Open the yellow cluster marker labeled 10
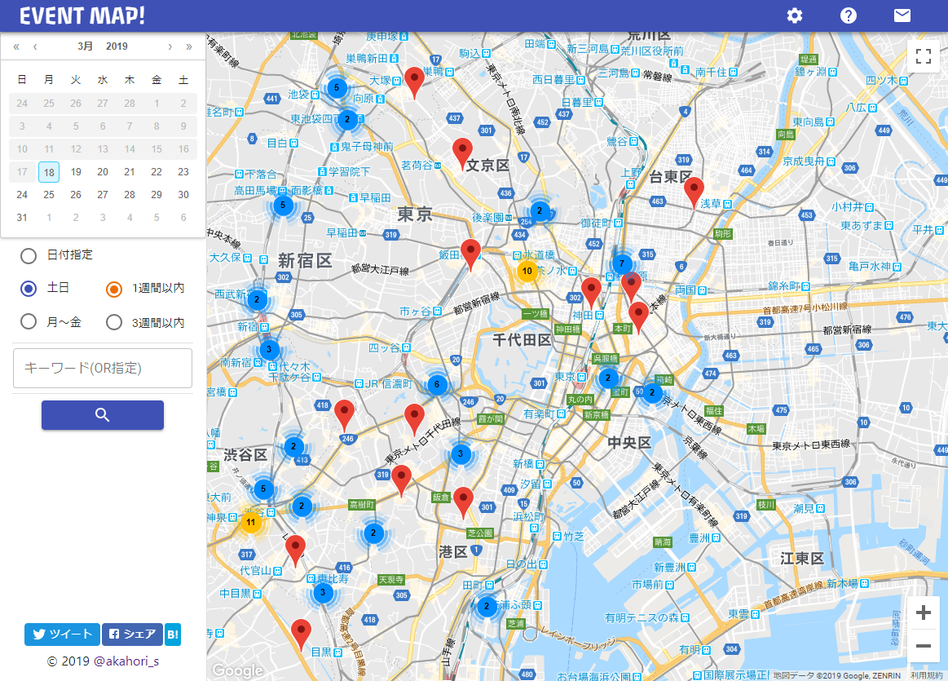The height and width of the screenshot is (681, 948). tap(527, 271)
